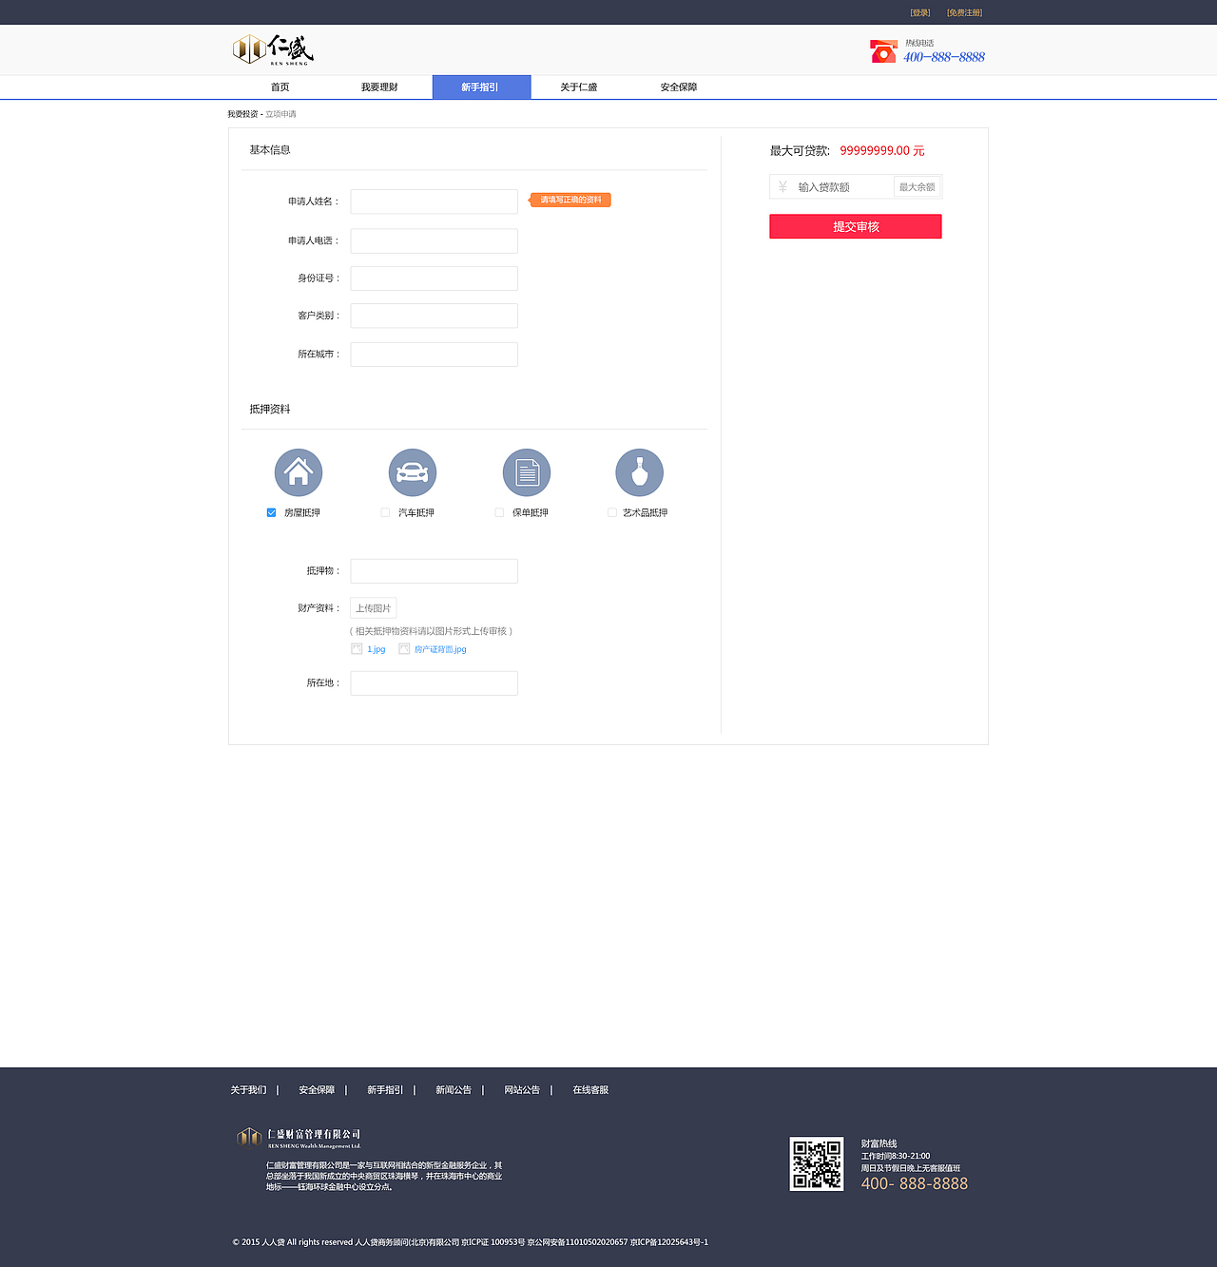Click the 最大余额 button
This screenshot has width=1217, height=1267.
pos(918,187)
